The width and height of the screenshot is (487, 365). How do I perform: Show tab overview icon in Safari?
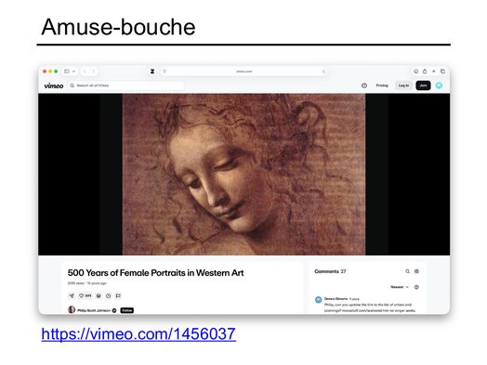pyautogui.click(x=442, y=72)
